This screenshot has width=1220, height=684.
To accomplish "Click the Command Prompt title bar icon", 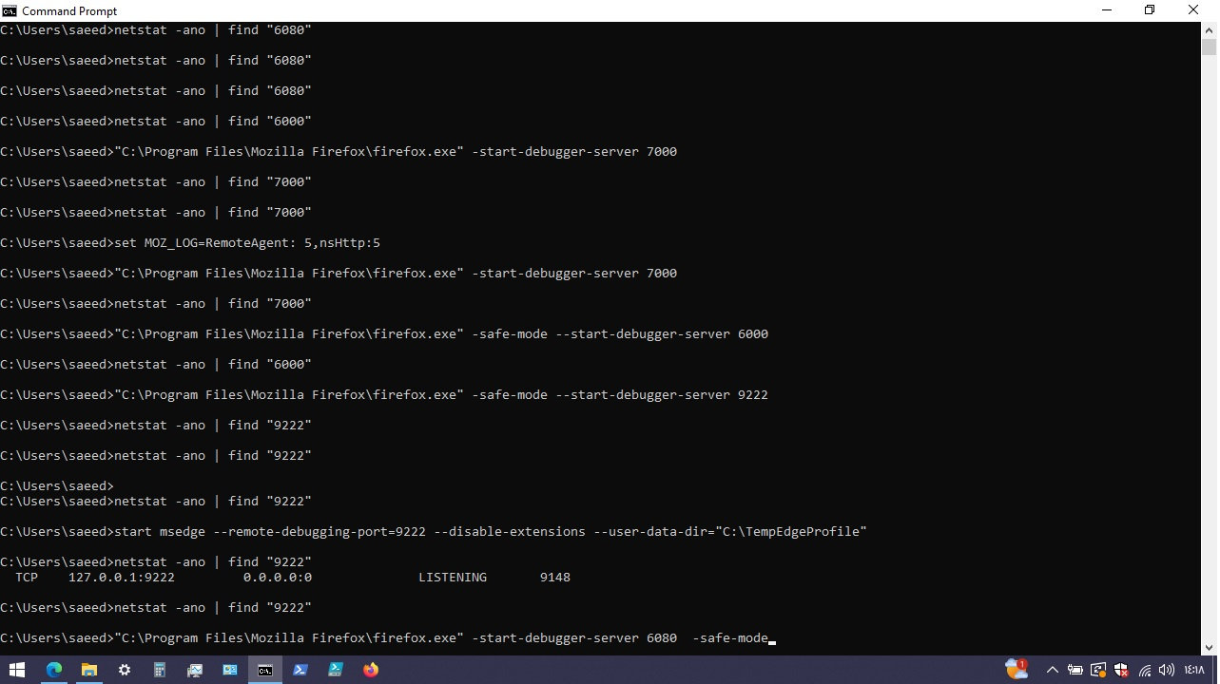I will pyautogui.click(x=10, y=10).
